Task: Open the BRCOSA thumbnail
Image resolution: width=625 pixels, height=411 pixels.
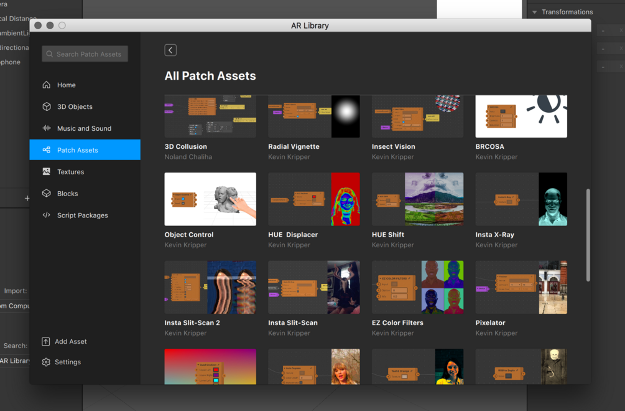Action: pos(521,116)
